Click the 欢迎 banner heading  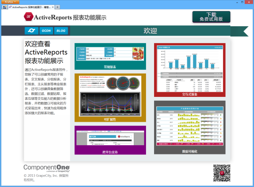[x=150, y=30]
